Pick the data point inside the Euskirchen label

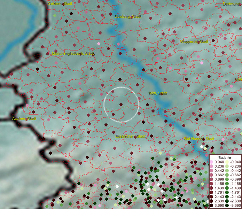click(135, 137)
